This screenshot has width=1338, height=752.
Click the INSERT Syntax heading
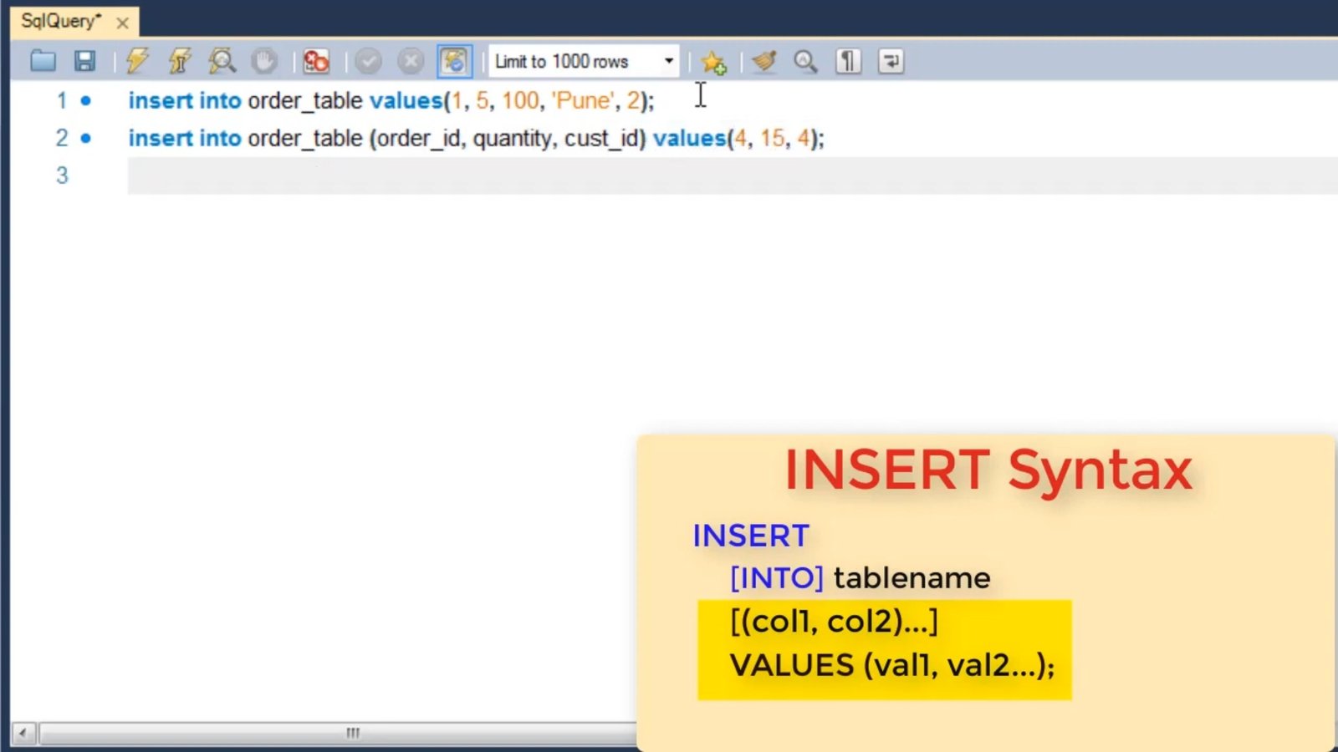[x=988, y=470]
